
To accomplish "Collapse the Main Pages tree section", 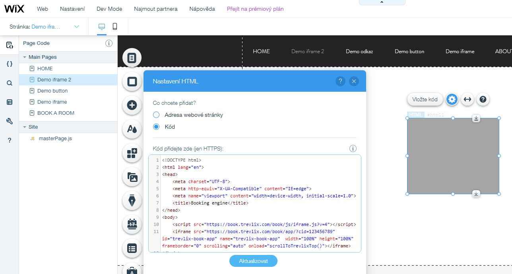I will click(x=24, y=57).
